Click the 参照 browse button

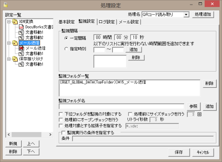coord(194,106)
